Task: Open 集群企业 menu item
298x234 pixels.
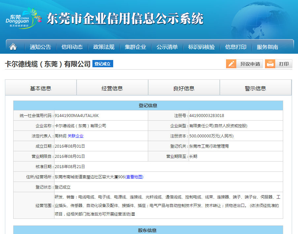Action: [x=136, y=47]
